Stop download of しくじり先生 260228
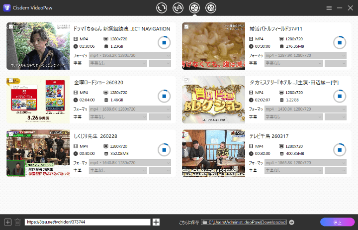 pos(164,149)
